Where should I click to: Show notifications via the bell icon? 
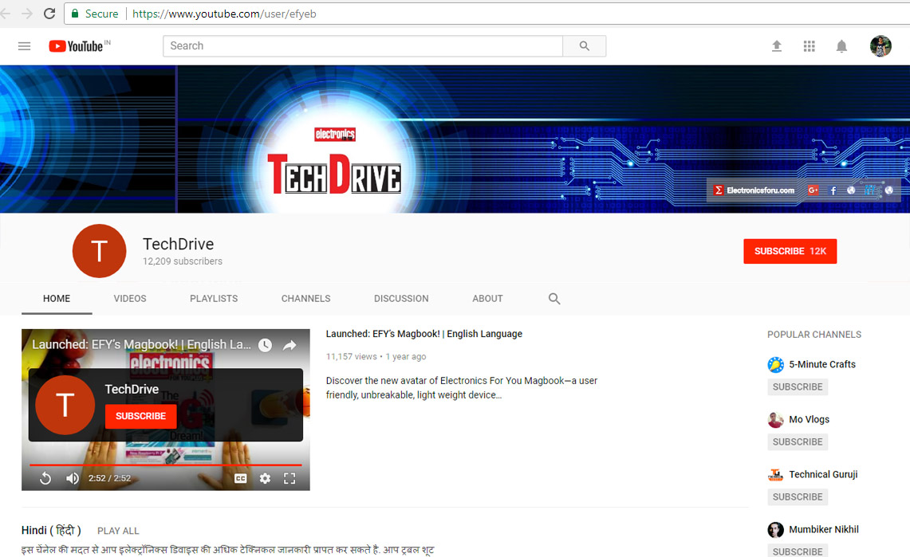tap(841, 46)
